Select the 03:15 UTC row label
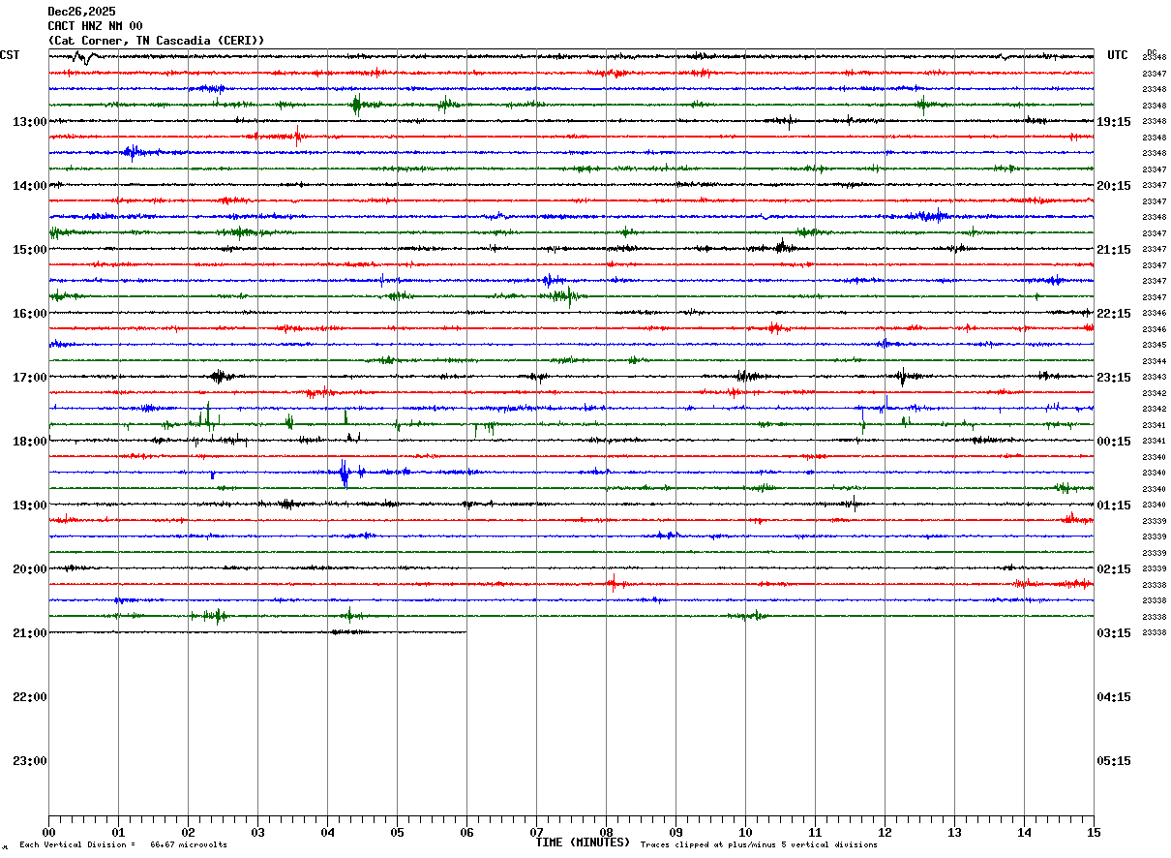This screenshot has width=1171, height=858. [x=1114, y=633]
